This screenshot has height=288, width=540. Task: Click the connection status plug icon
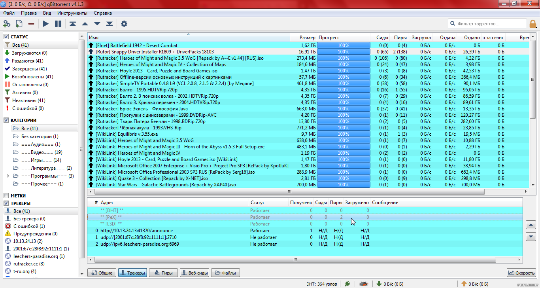(347, 284)
